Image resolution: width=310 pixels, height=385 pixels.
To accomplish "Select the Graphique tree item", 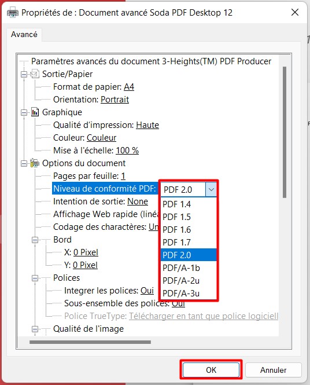I will [x=62, y=112].
